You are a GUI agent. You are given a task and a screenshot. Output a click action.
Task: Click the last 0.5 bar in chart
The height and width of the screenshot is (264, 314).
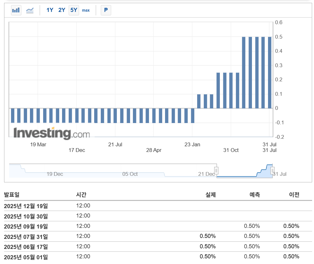pos(270,73)
